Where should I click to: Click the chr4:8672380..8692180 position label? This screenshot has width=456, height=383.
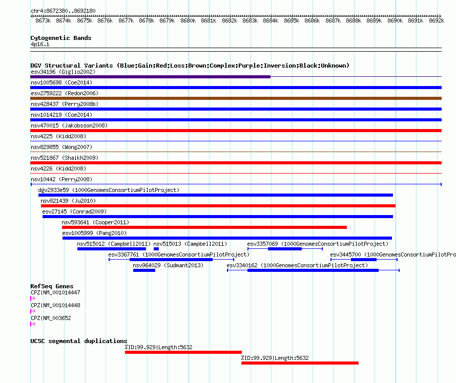[x=63, y=11]
